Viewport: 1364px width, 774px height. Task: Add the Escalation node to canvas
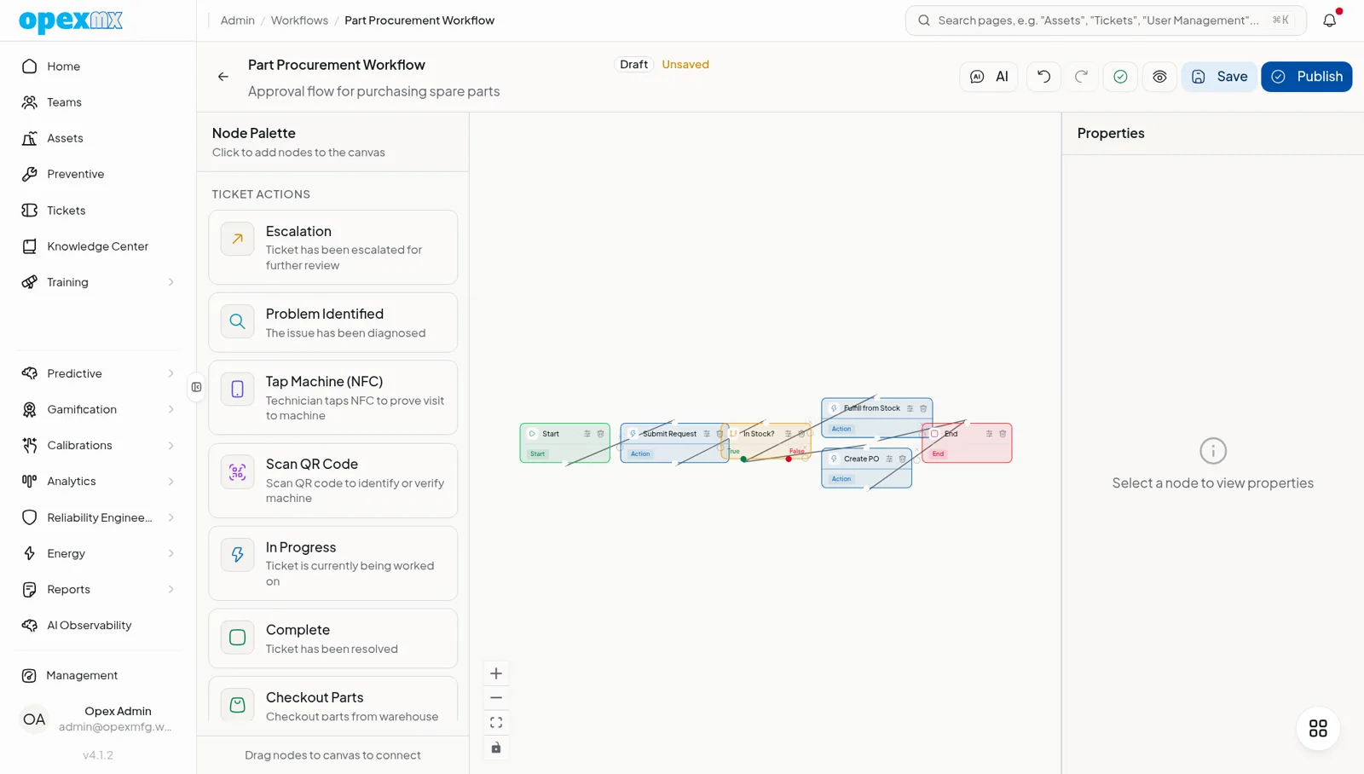(332, 247)
